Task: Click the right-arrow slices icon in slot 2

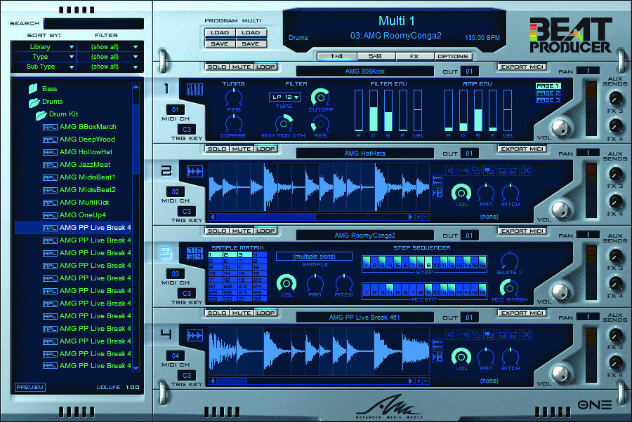Action: 513,170
